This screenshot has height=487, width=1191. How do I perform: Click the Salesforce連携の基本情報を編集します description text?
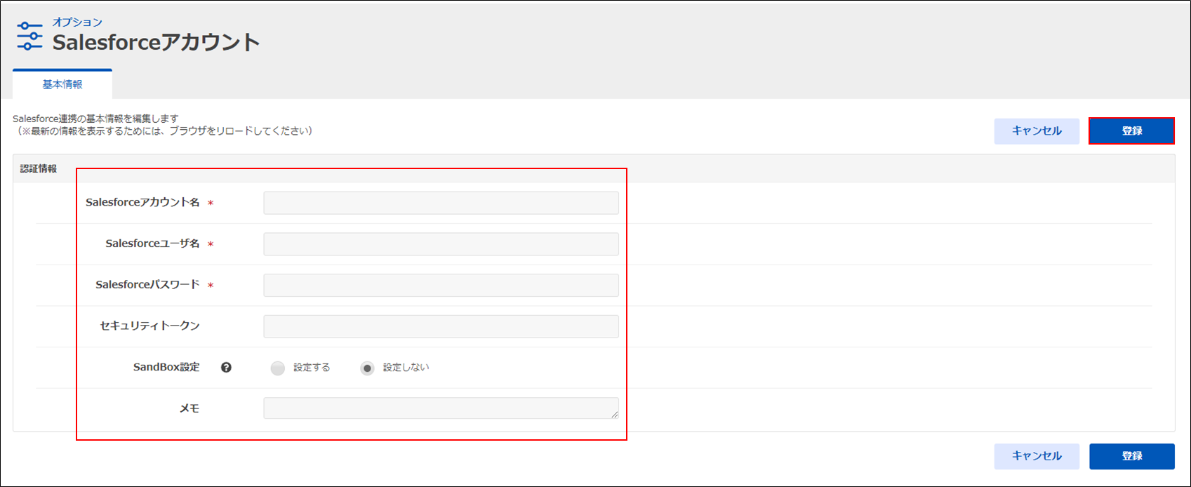95,119
